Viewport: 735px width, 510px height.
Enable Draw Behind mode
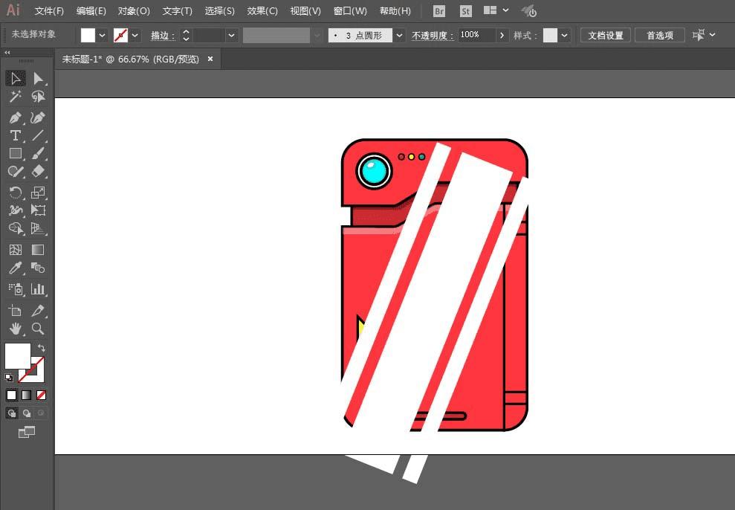(27, 413)
